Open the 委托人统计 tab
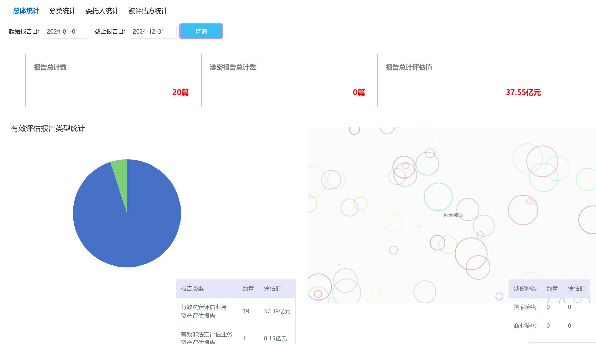This screenshot has width=596, height=344. tap(102, 11)
